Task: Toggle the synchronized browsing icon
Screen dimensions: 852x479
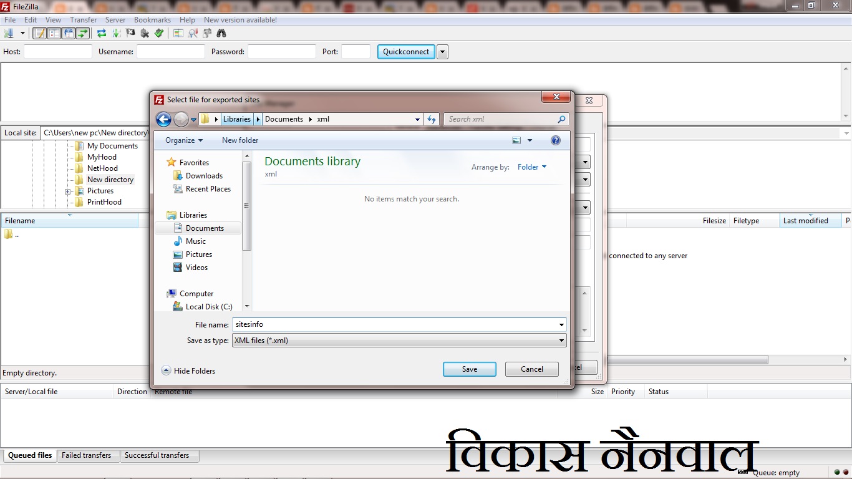Action: click(x=207, y=33)
